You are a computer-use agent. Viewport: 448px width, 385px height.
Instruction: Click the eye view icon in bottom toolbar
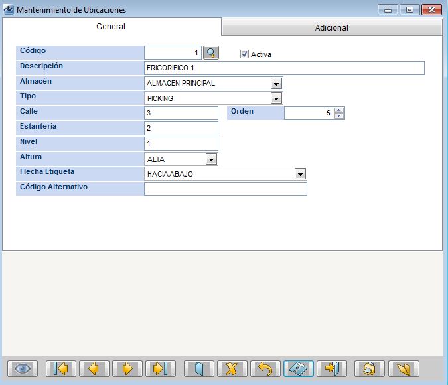tap(23, 368)
